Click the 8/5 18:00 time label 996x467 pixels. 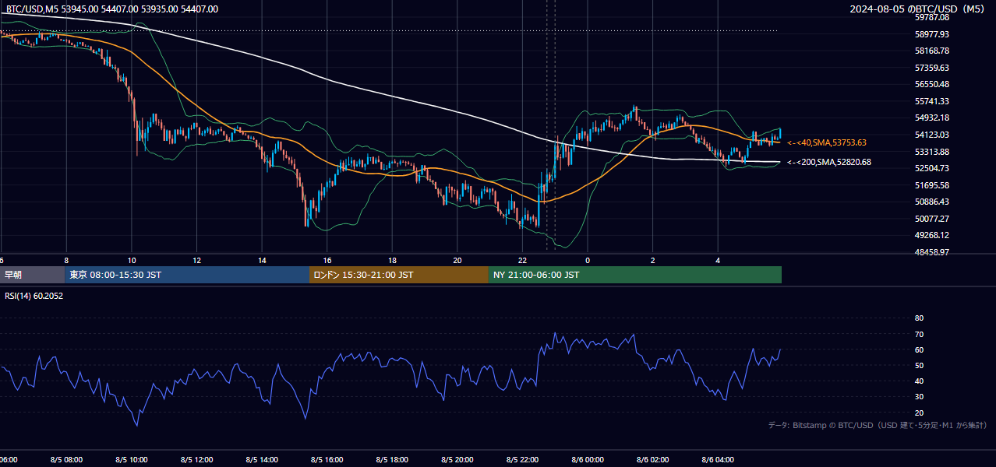click(392, 460)
